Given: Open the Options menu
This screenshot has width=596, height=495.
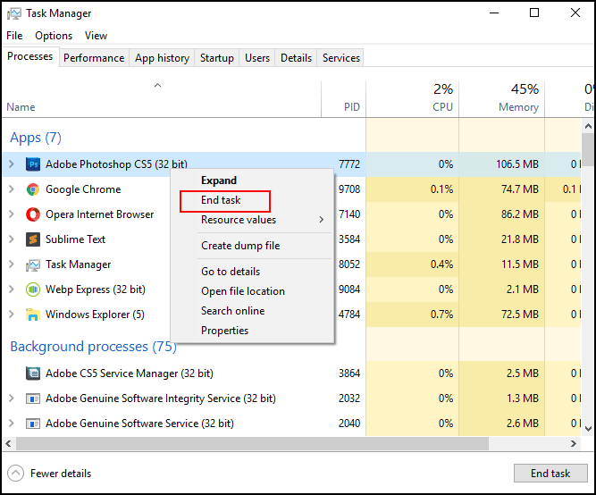Looking at the screenshot, I should (54, 36).
